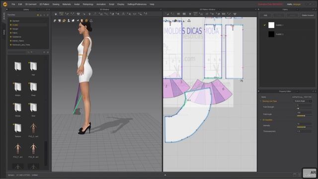318x179 pixels.
Task: Click the highlighted tool in the 2D Pattern toolbar
Action: tap(195, 14)
